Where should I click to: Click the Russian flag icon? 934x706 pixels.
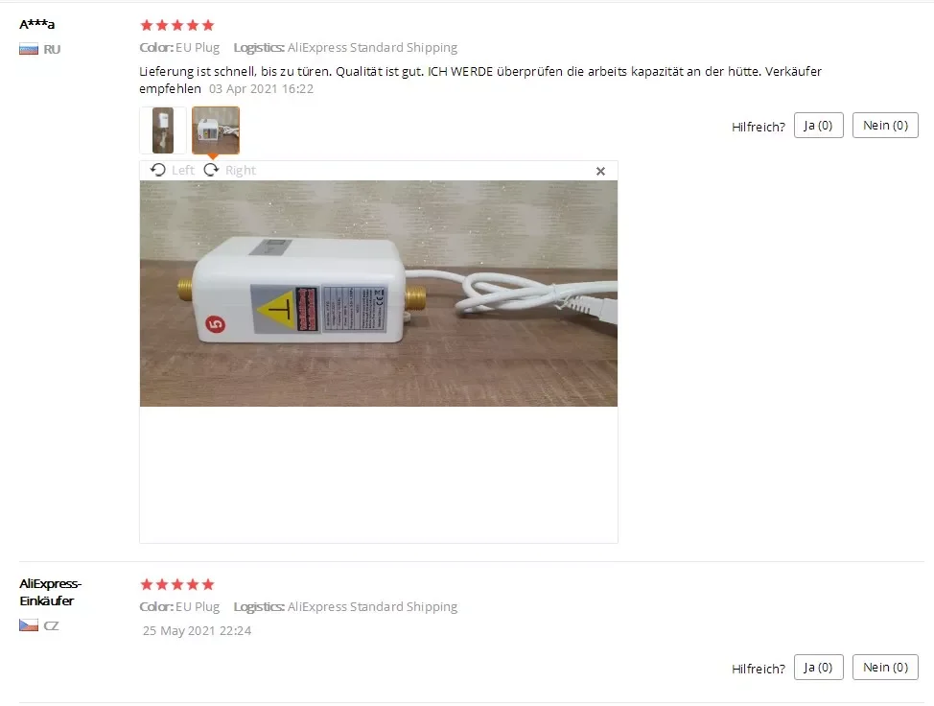pos(29,50)
